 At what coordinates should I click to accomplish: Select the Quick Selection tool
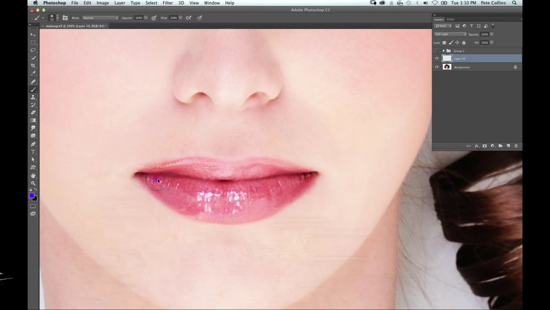(x=33, y=58)
